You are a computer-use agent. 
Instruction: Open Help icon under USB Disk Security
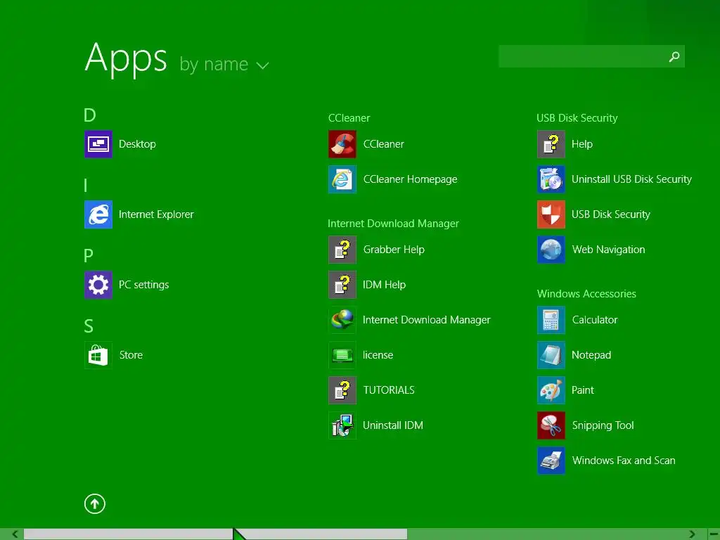pyautogui.click(x=551, y=144)
